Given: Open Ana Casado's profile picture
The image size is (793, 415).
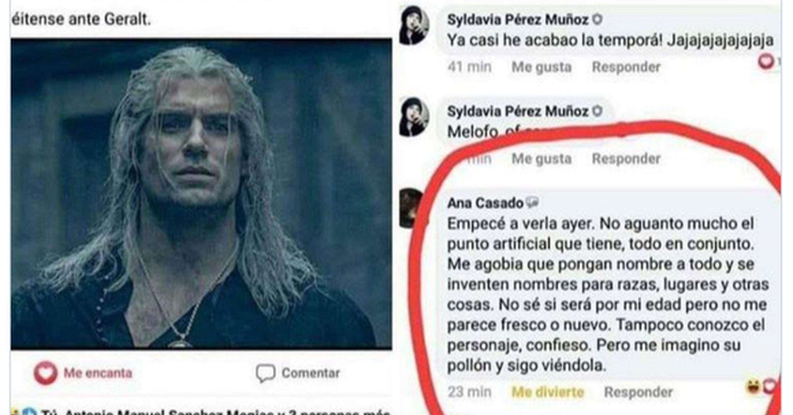Looking at the screenshot, I should (411, 208).
